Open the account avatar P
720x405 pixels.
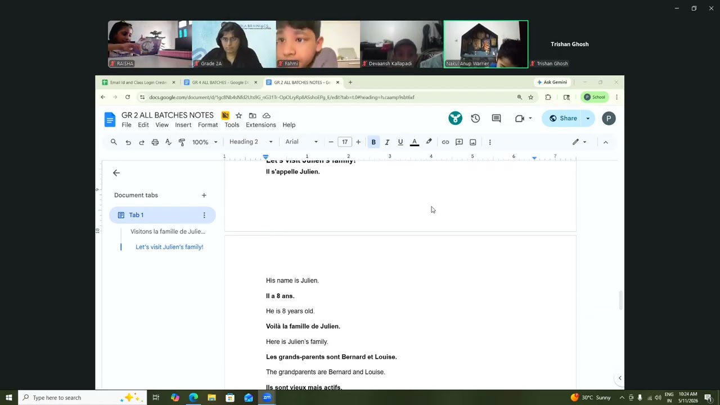click(x=609, y=118)
